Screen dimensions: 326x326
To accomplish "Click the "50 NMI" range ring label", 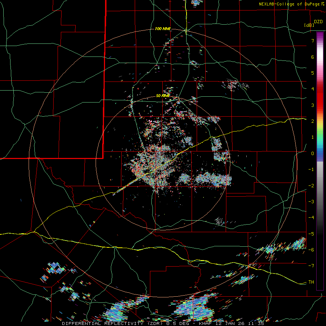I will (x=163, y=96).
